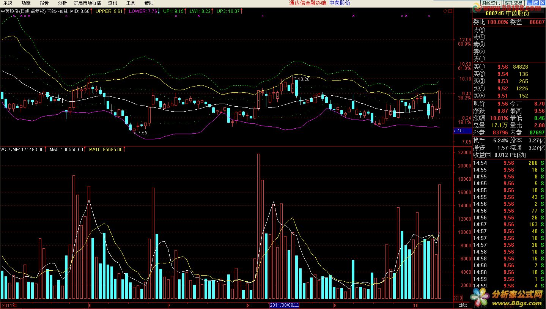Open the 功能 menu

(26, 3)
